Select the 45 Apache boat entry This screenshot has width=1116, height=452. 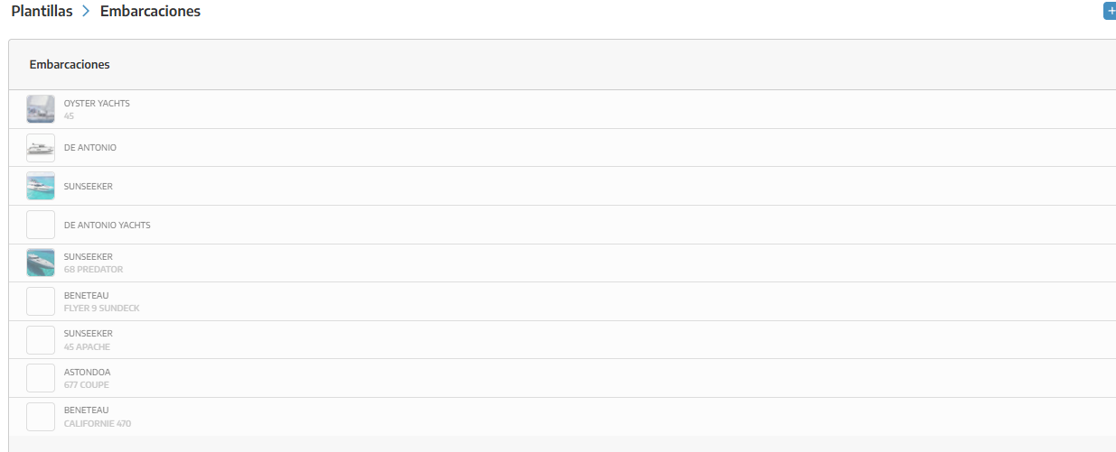coord(562,339)
